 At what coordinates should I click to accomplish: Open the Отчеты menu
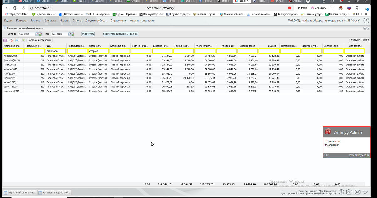tap(77, 21)
